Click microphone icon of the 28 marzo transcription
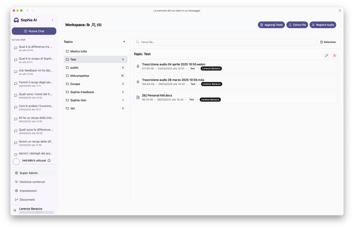 pyautogui.click(x=138, y=82)
